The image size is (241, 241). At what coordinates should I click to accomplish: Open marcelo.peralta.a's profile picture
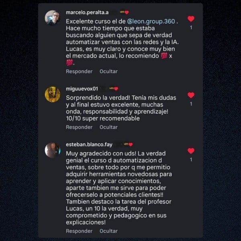coord(53,18)
